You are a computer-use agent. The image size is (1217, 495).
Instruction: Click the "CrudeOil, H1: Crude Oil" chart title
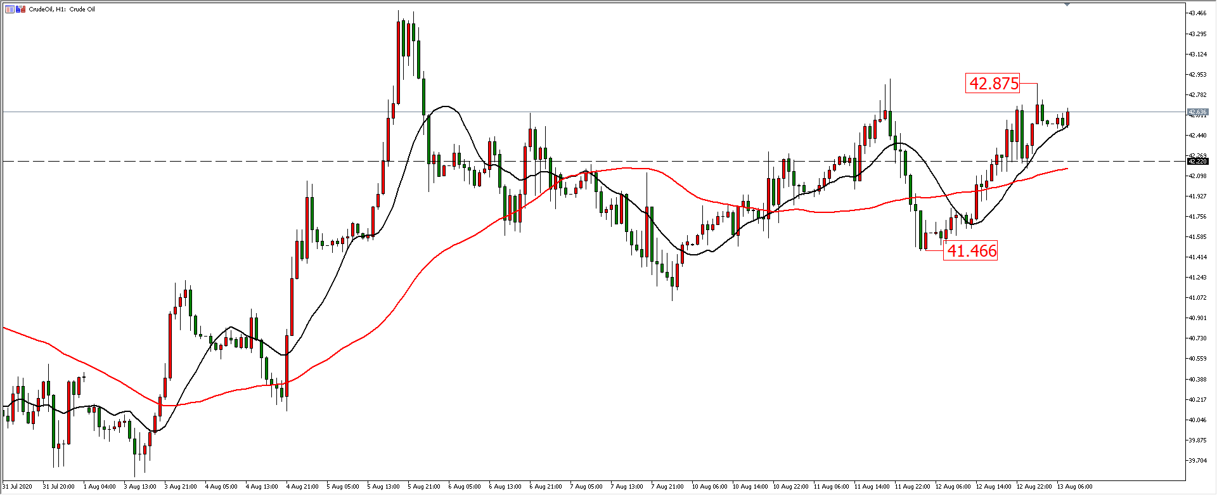tap(62, 10)
